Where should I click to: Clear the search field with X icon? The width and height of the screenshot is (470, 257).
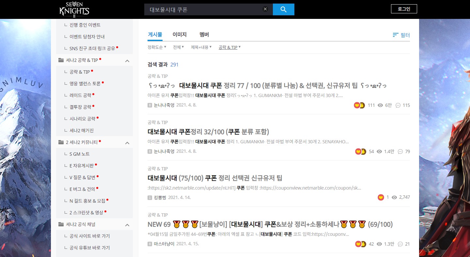pyautogui.click(x=265, y=9)
